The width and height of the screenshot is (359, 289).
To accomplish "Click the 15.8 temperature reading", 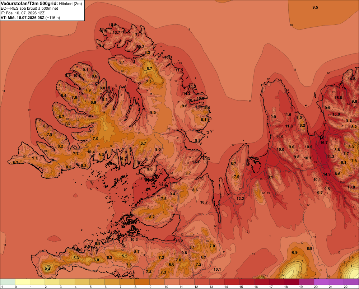I will [338, 98].
